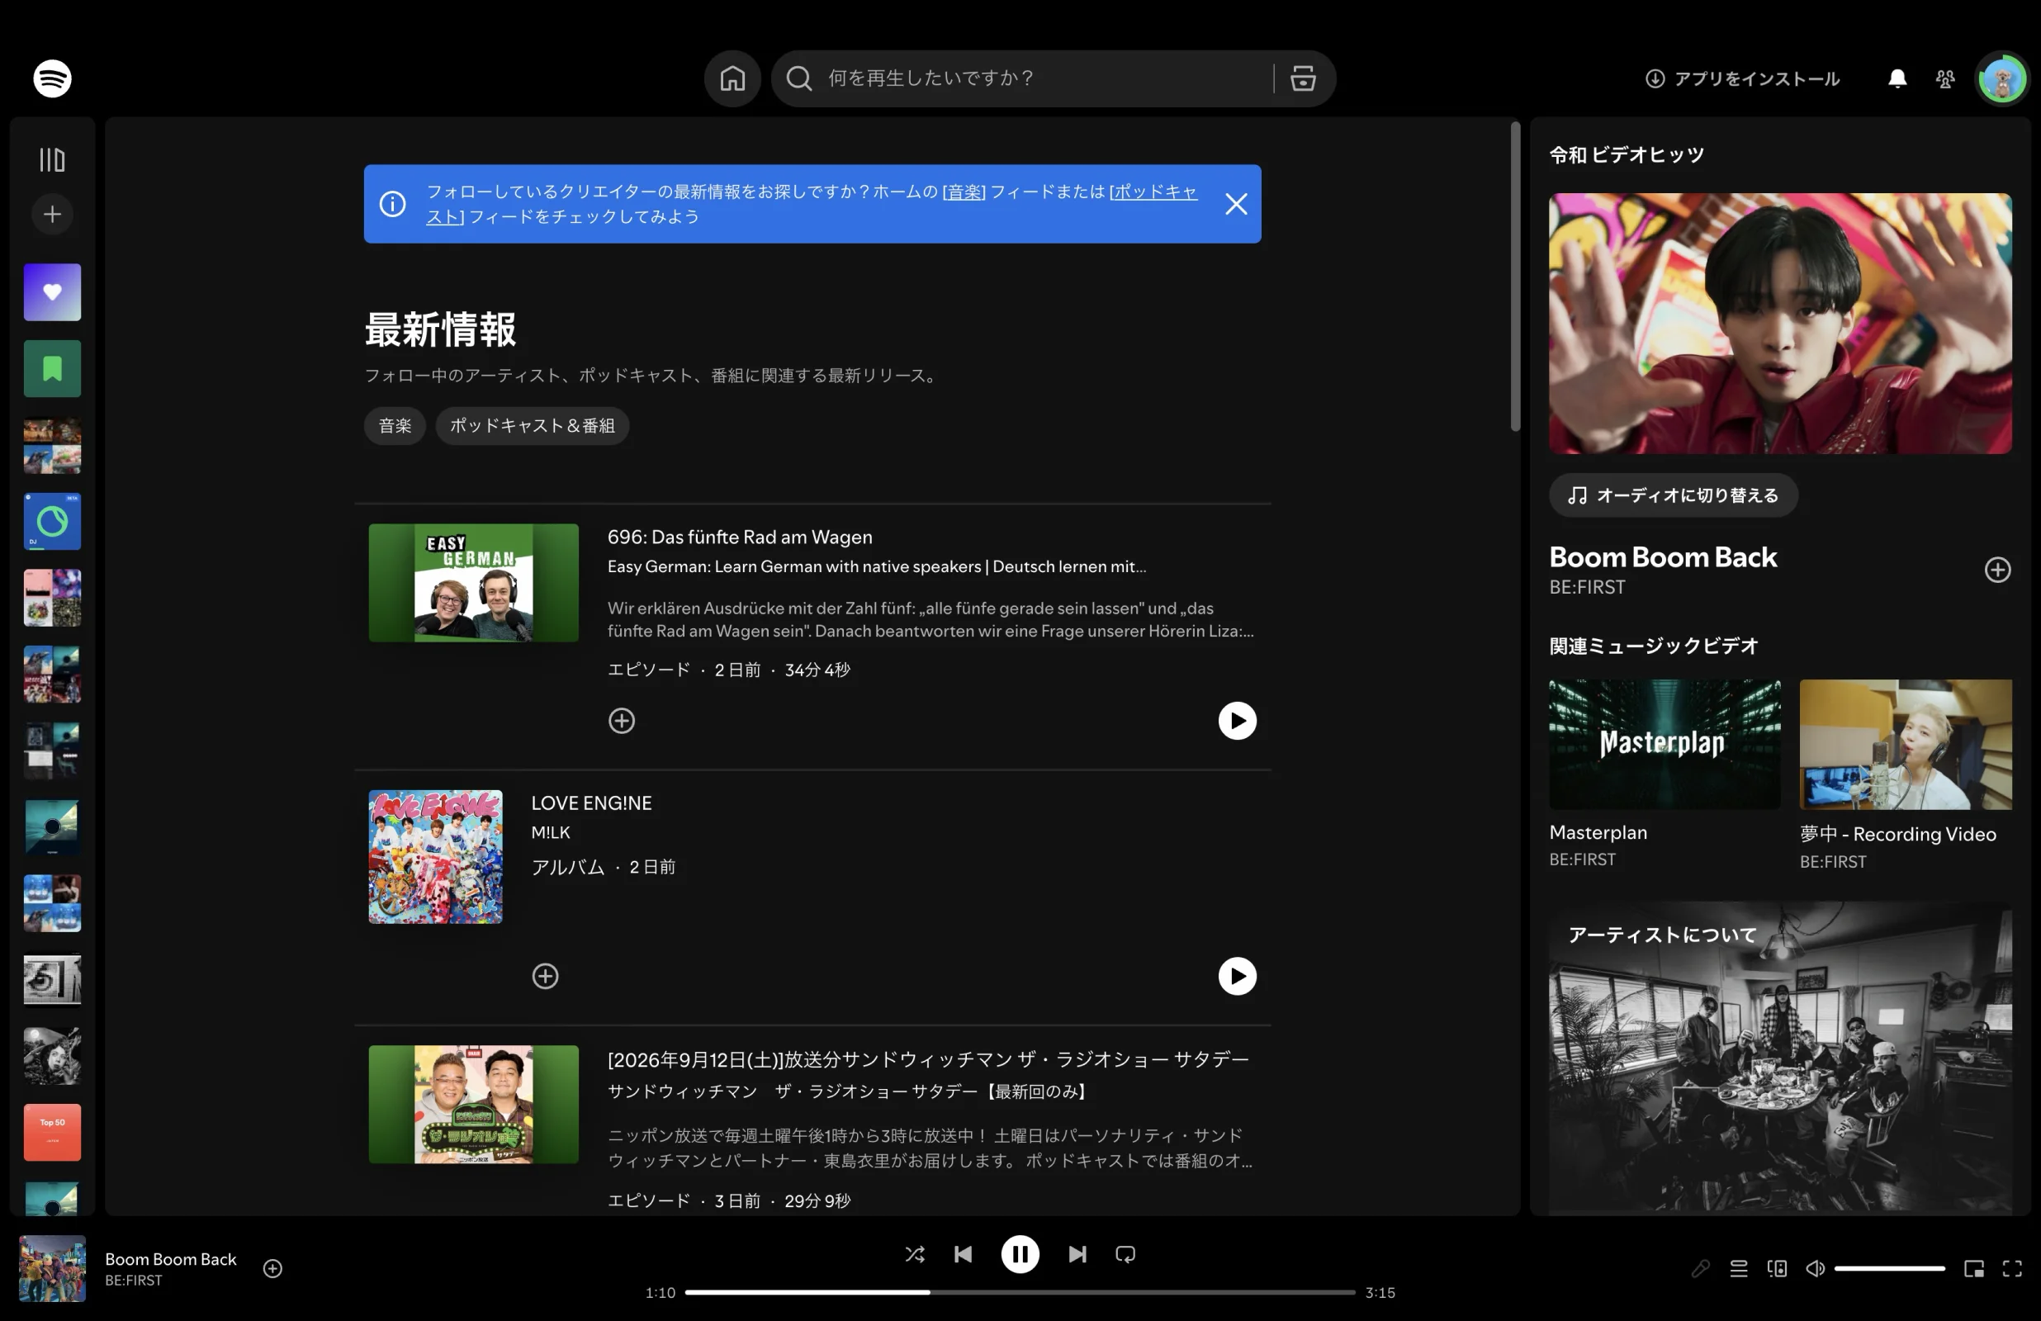This screenshot has width=2041, height=1321.
Task: Click the 令和 ビデオヒッツ panel title
Action: tap(1627, 154)
